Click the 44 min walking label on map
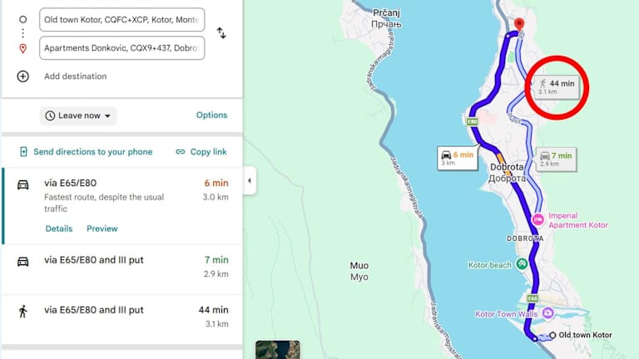 [557, 86]
